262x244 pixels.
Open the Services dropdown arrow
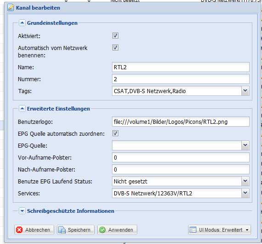(x=245, y=193)
